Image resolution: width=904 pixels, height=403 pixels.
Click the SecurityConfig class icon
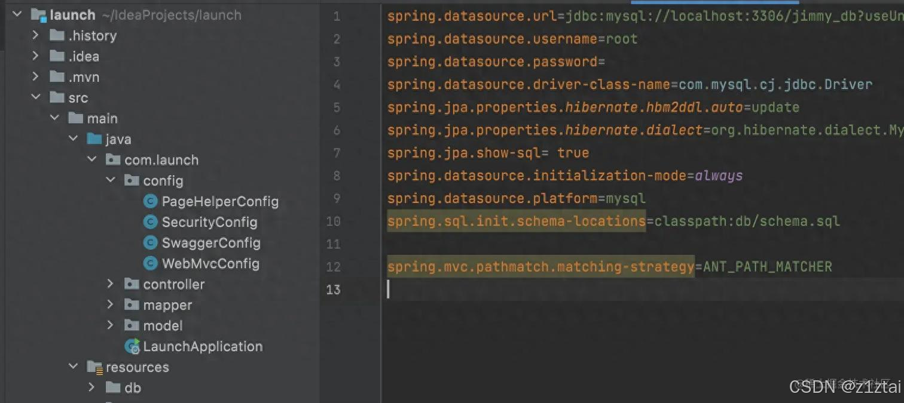pyautogui.click(x=150, y=222)
